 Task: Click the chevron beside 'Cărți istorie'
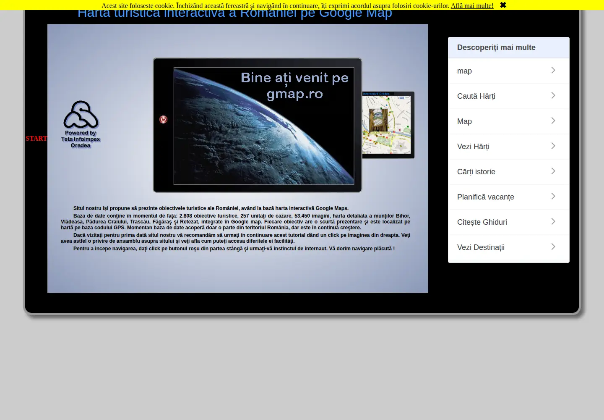[553, 171]
